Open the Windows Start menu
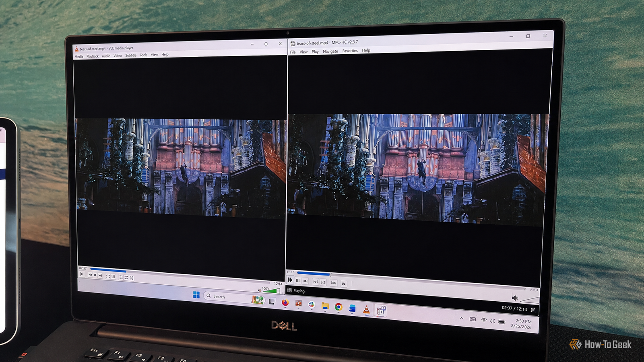This screenshot has width=644, height=362. click(196, 295)
